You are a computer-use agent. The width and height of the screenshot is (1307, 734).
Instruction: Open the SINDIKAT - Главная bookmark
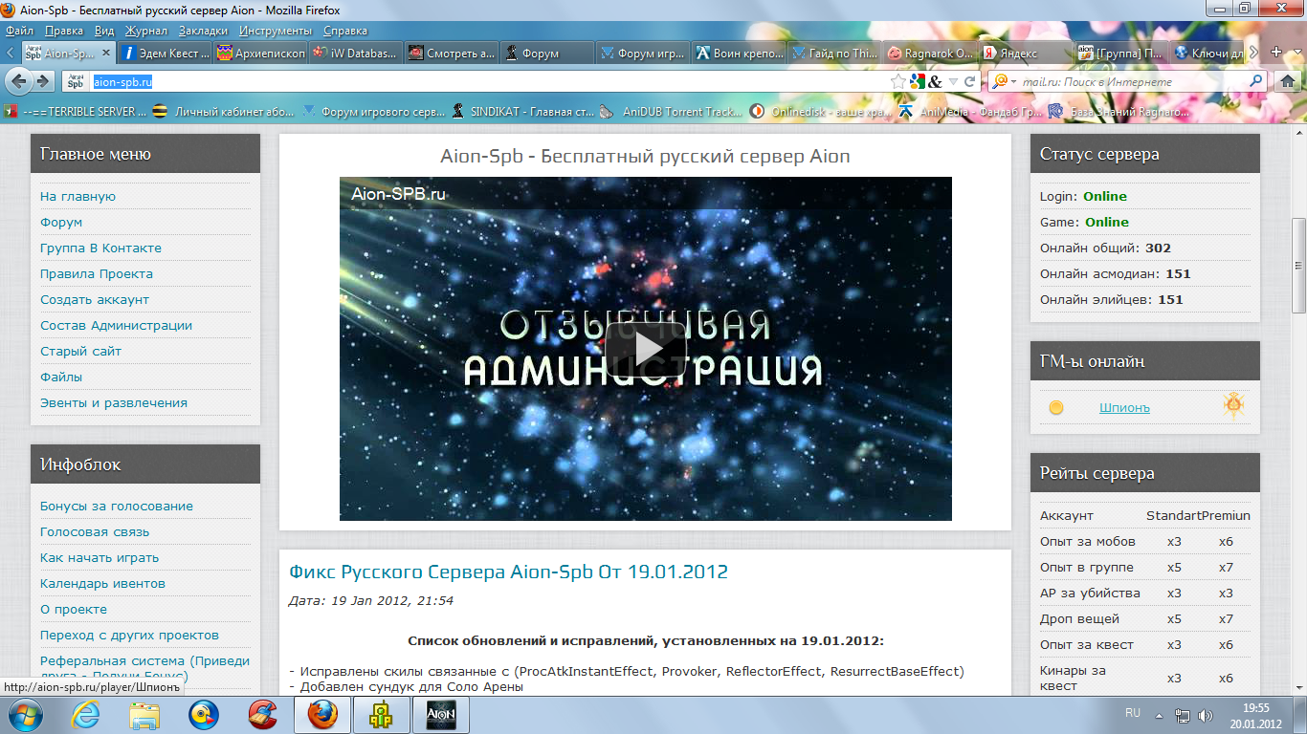[524, 112]
